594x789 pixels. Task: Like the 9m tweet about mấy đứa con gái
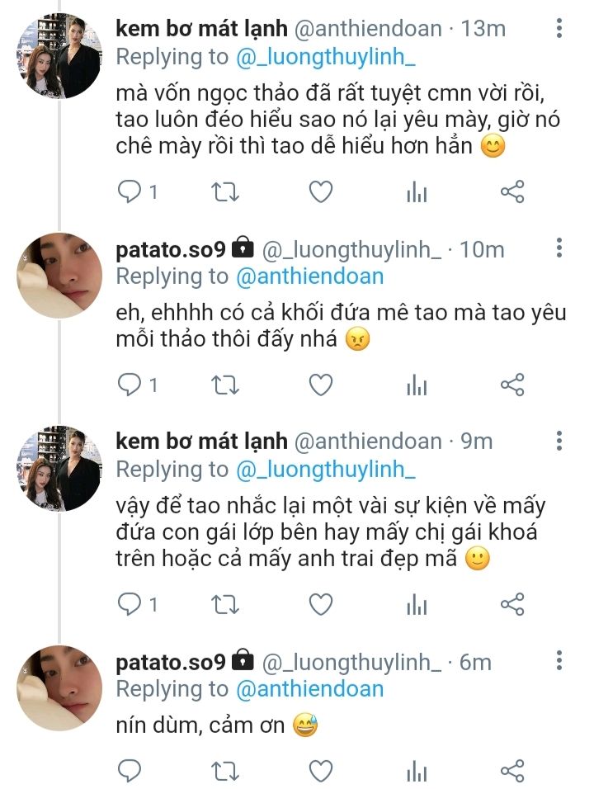tap(320, 604)
